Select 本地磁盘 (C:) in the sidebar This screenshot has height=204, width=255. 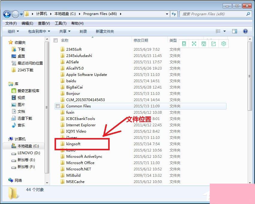[24, 146]
